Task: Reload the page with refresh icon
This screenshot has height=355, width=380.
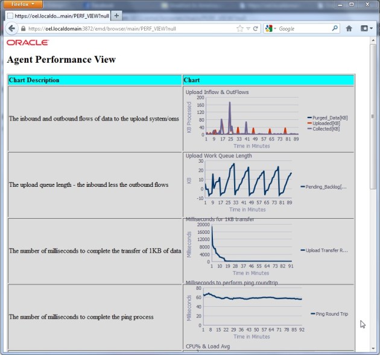Action: click(255, 28)
